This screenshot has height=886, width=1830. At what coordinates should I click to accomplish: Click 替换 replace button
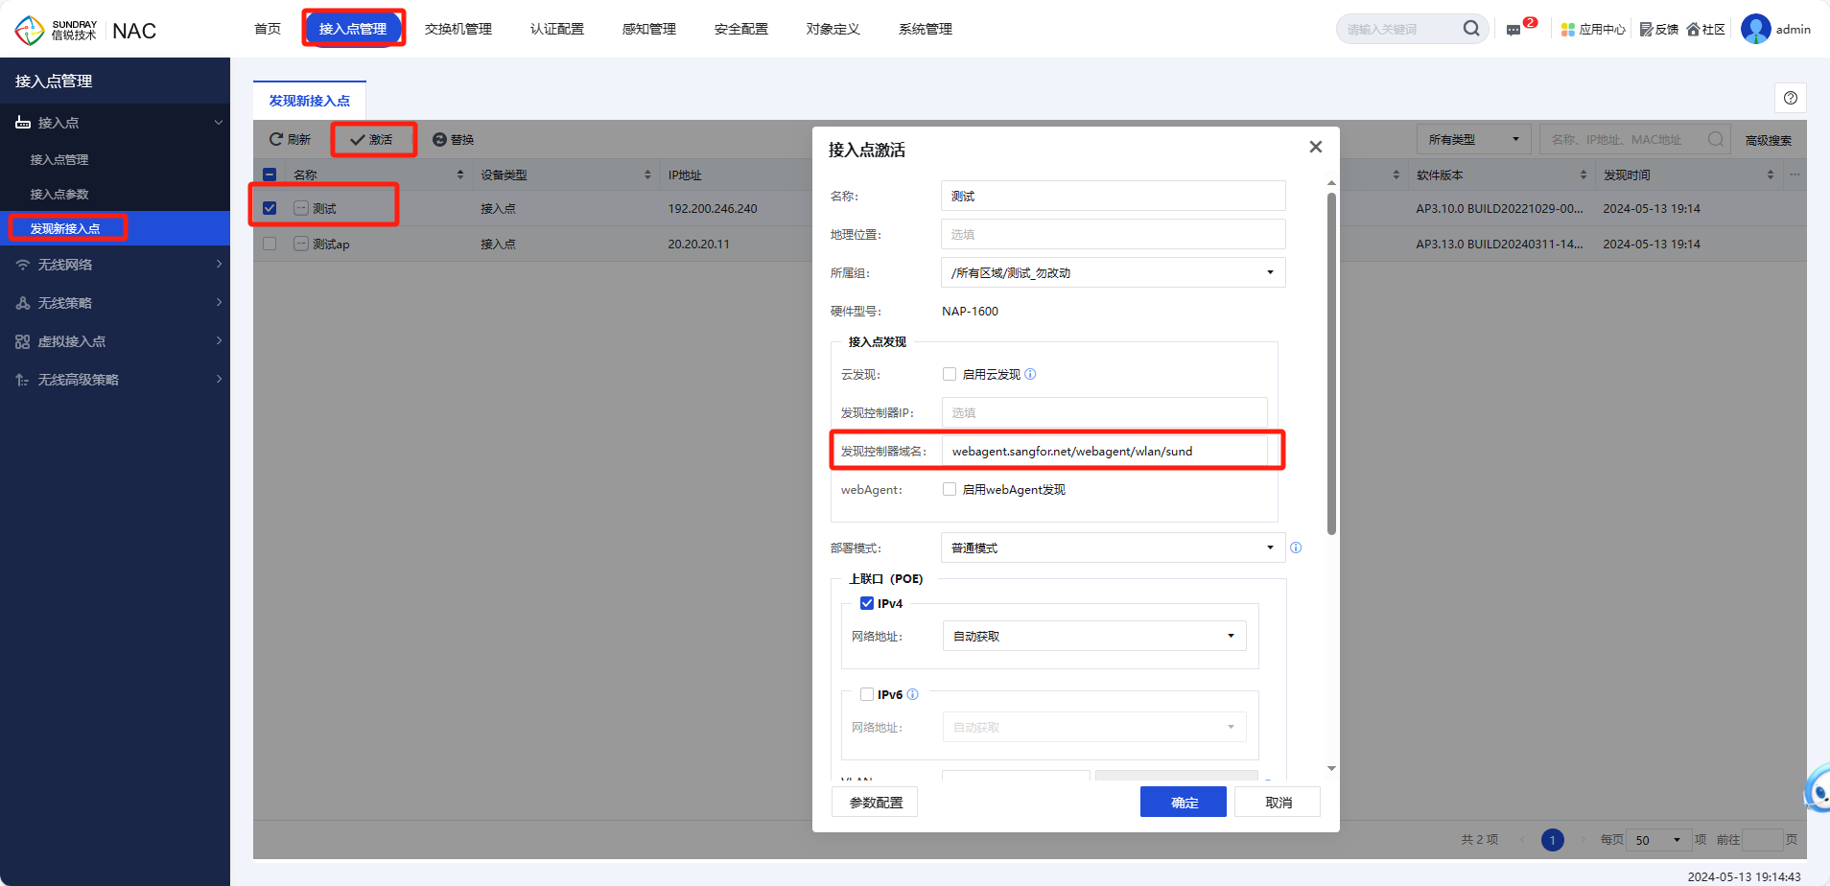[454, 140]
